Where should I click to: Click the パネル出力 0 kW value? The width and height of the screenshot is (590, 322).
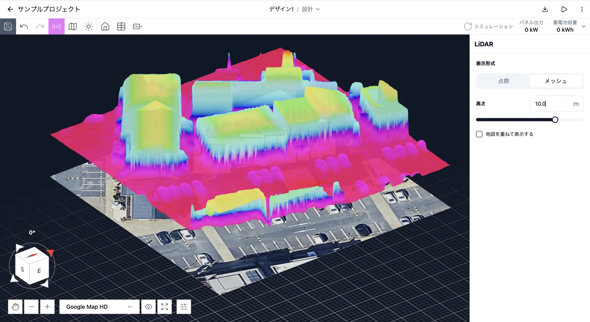tap(531, 30)
